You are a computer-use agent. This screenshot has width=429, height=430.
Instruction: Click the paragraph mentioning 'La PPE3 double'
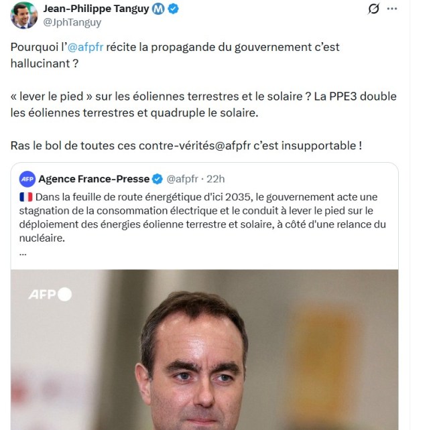point(203,104)
